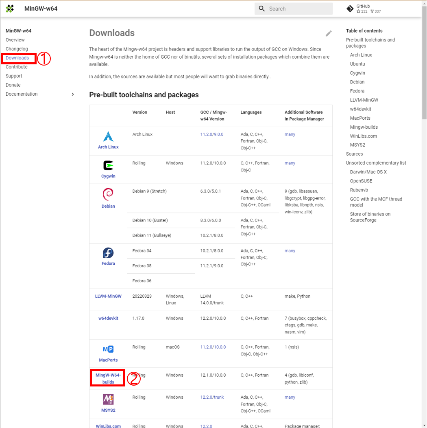
Task: Open the MacPorts text link in table
Action: [108, 360]
